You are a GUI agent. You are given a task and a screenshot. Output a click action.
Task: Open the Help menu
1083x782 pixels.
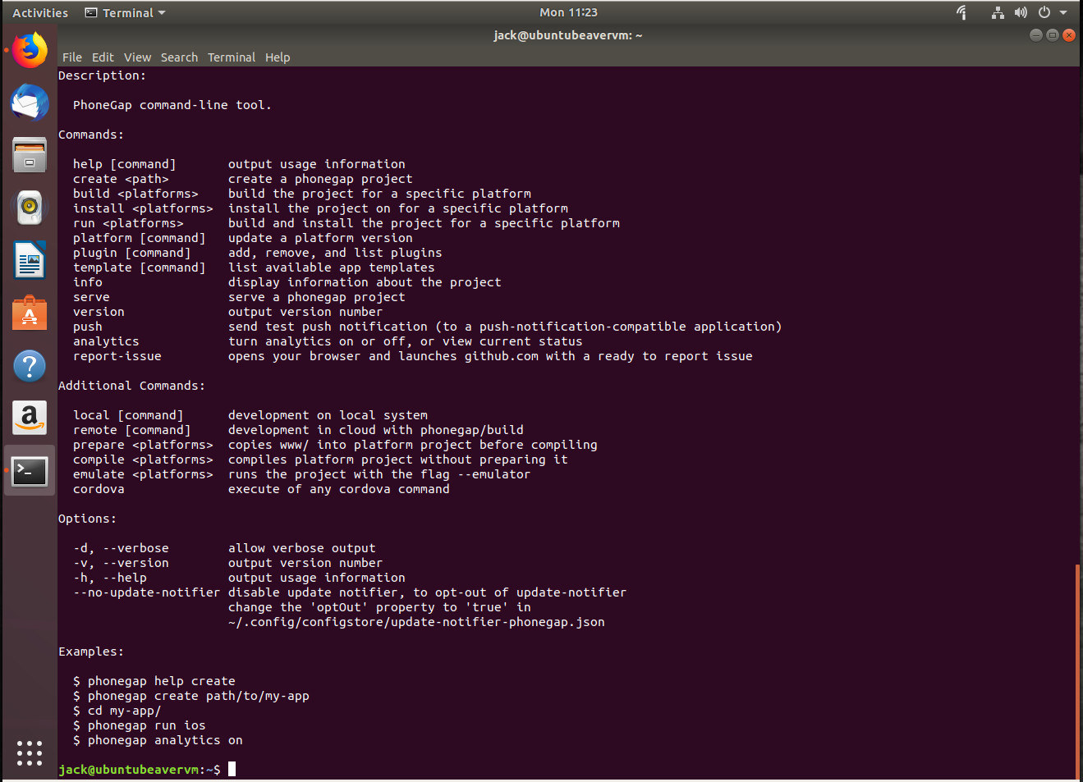[278, 57]
